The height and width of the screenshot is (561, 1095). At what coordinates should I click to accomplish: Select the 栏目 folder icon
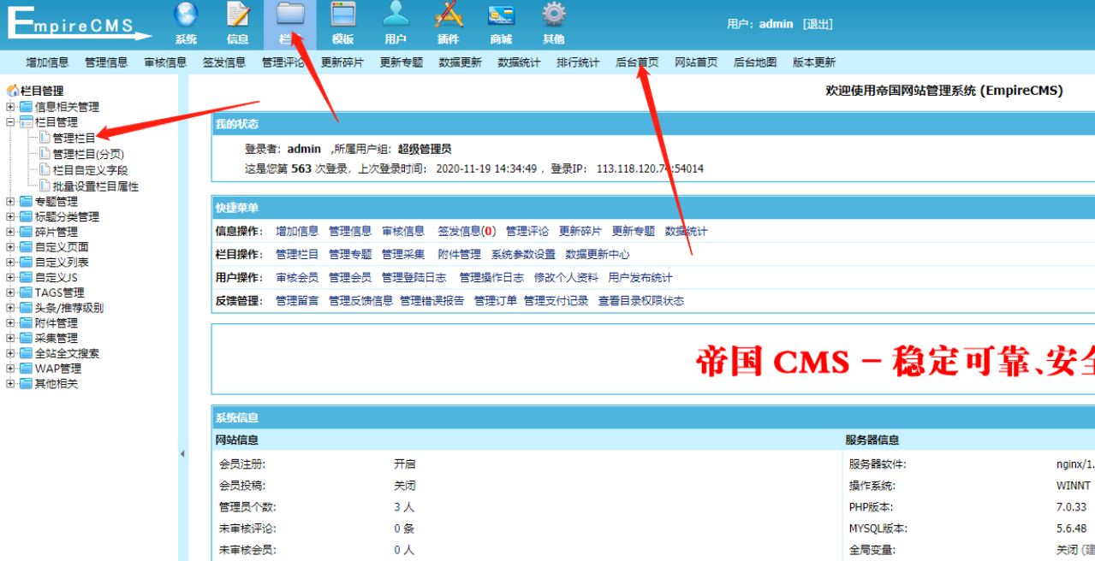click(x=290, y=15)
